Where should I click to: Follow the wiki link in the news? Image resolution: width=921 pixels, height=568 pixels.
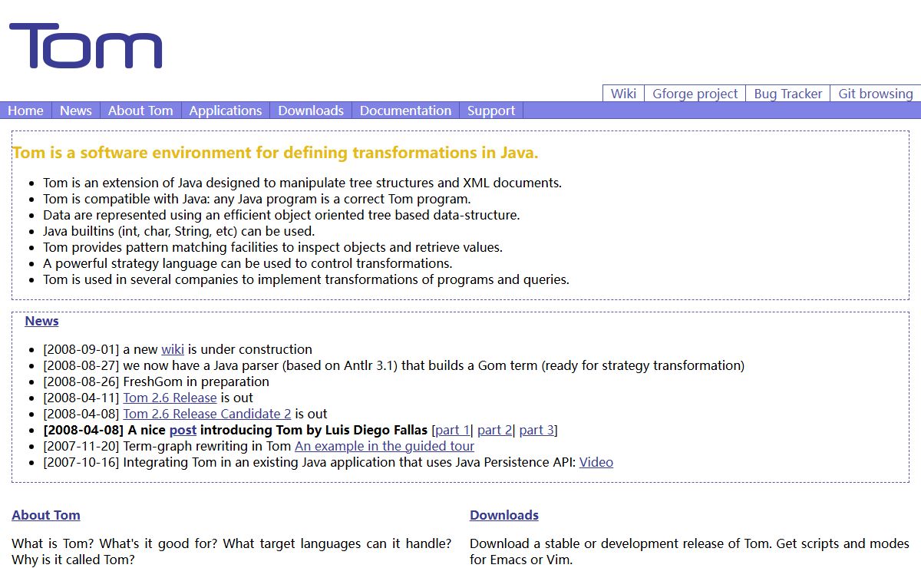[173, 349]
